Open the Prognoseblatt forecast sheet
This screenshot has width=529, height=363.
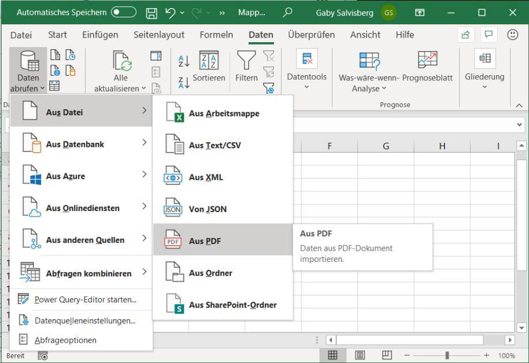427,66
